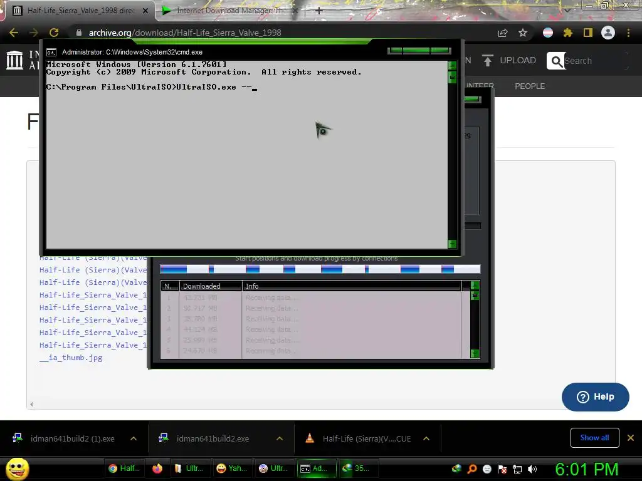Viewport: 642px width, 481px height.
Task: Open Yahoo Messenger taskbar button
Action: pos(232,468)
